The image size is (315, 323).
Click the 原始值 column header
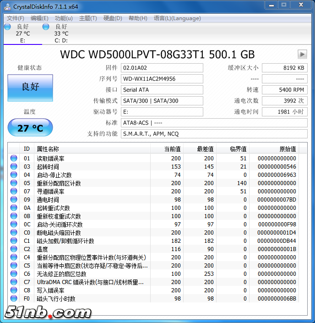click(x=288, y=149)
